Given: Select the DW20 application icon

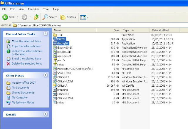Looking at the screenshot, I should [55, 39].
